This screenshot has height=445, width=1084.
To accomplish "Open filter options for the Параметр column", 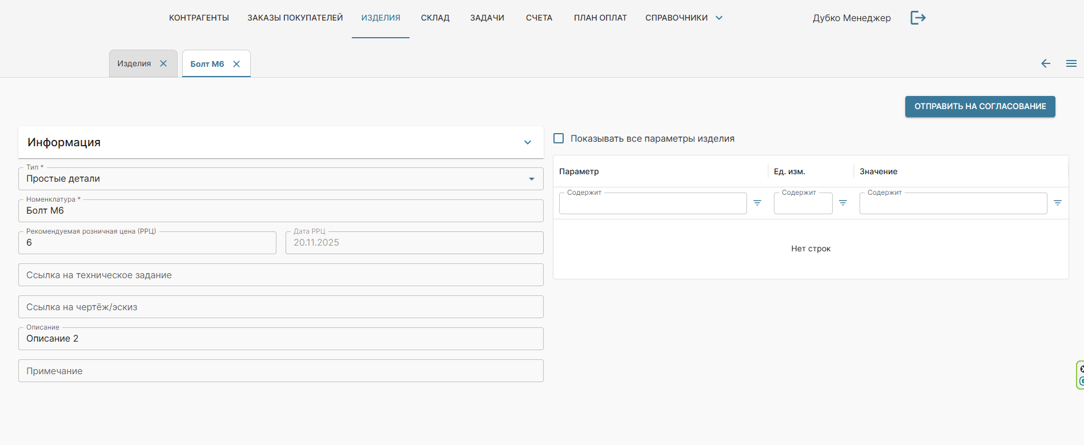I will pyautogui.click(x=757, y=203).
